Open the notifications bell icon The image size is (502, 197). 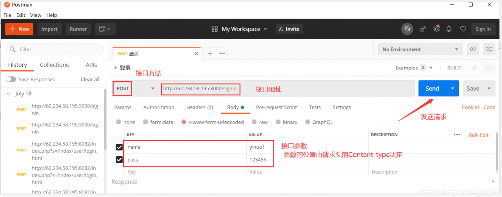(449, 29)
